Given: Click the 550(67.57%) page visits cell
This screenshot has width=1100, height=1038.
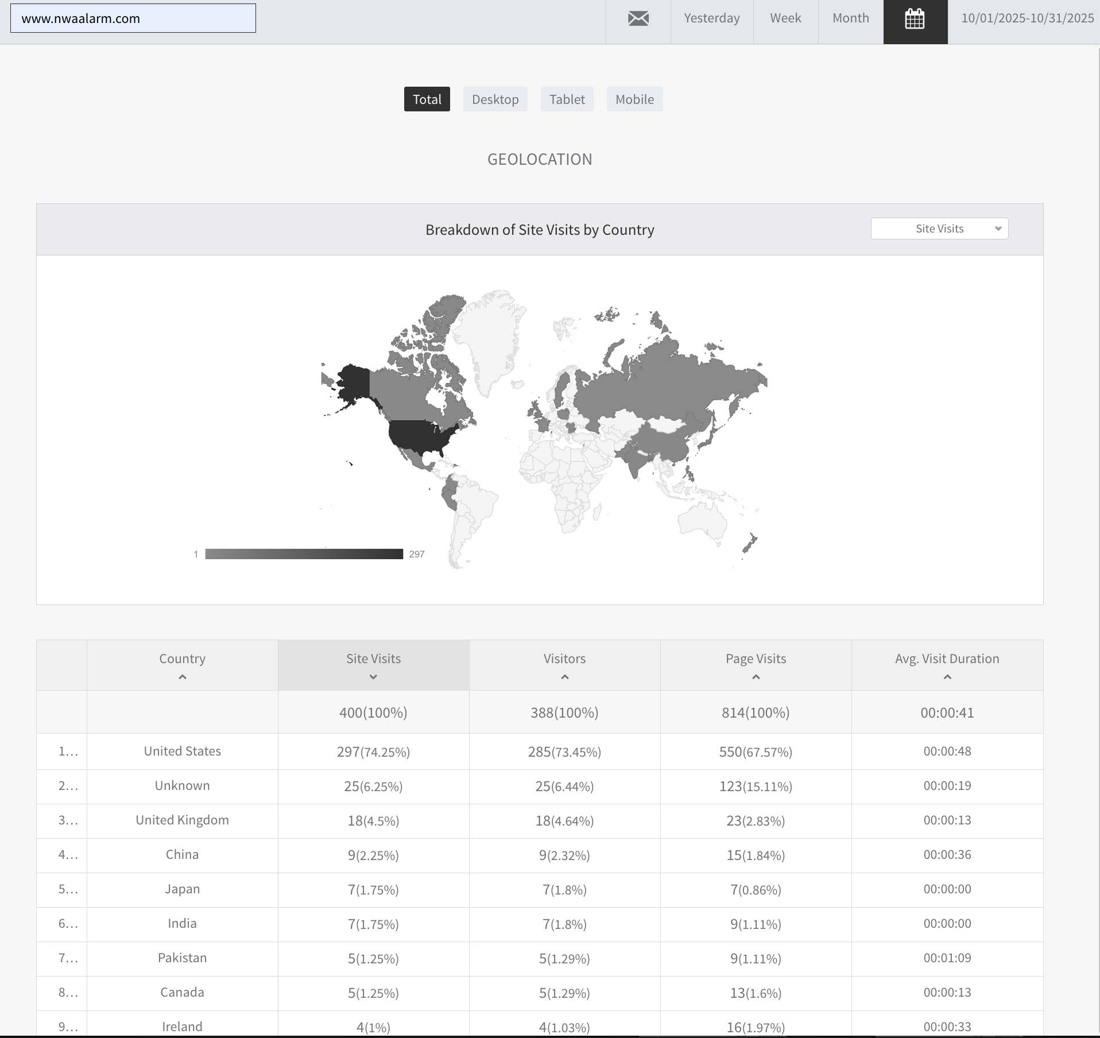Looking at the screenshot, I should point(756,752).
